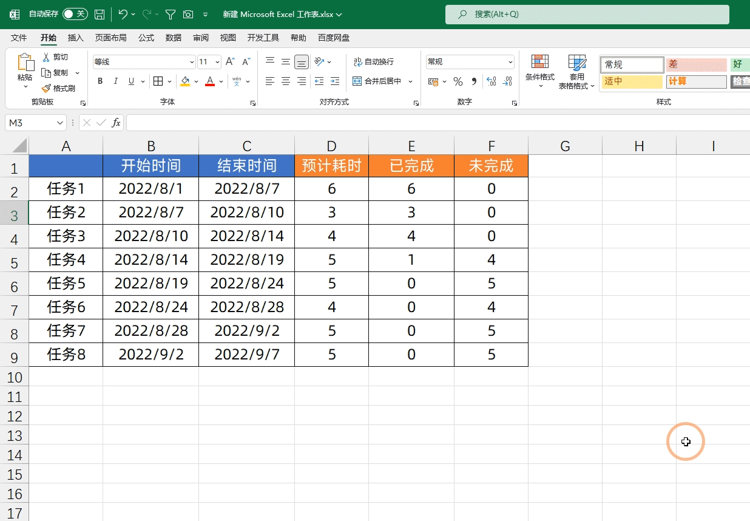This screenshot has height=521, width=750.
Task: Open the clipboard group dialog launcher
Action: pyautogui.click(x=83, y=103)
